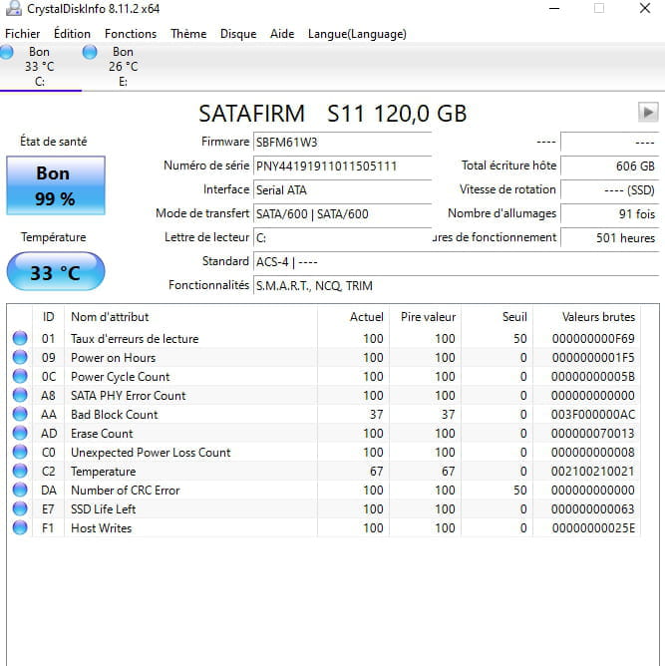Click the Seuil column header

point(497,317)
